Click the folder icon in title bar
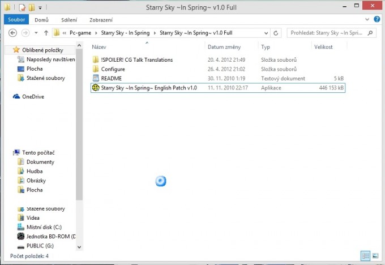The width and height of the screenshot is (385, 265). 7,7
